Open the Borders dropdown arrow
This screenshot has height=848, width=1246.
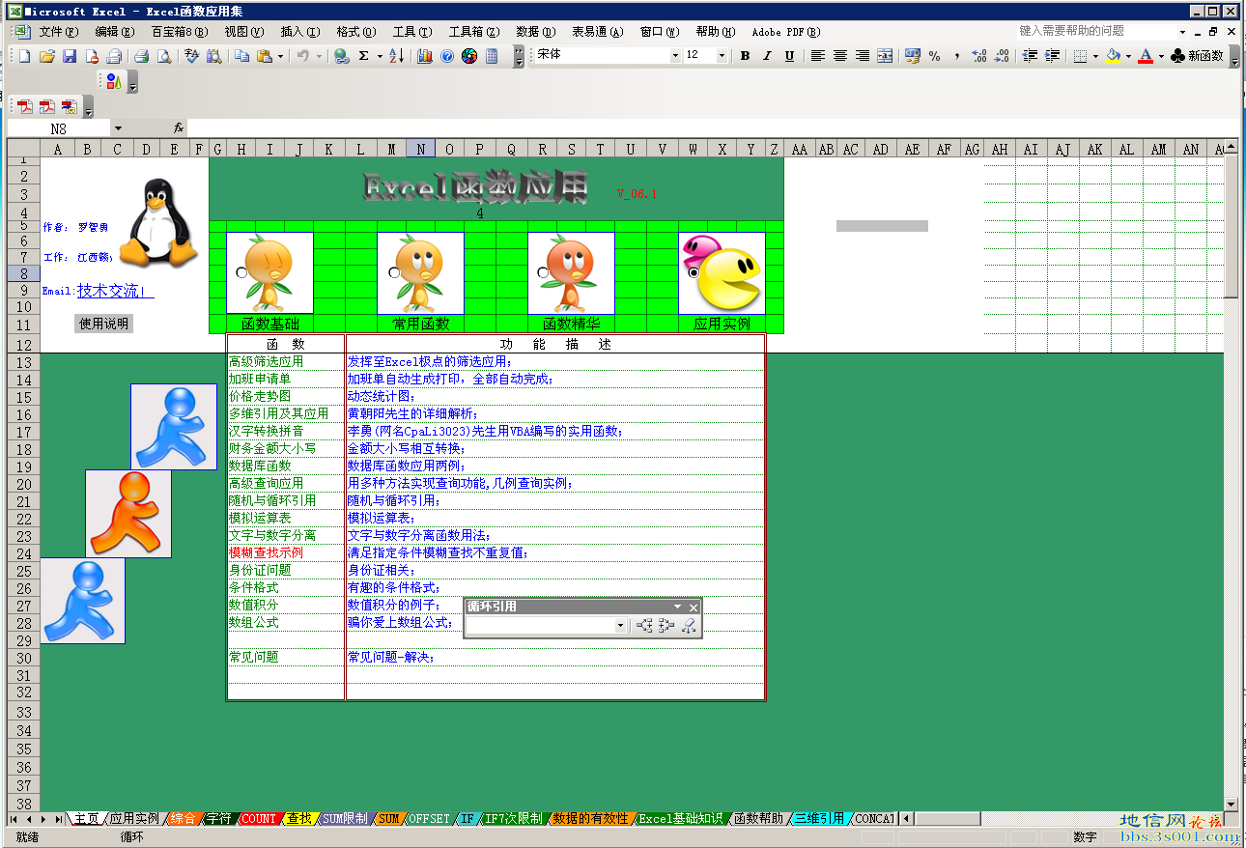point(1095,56)
